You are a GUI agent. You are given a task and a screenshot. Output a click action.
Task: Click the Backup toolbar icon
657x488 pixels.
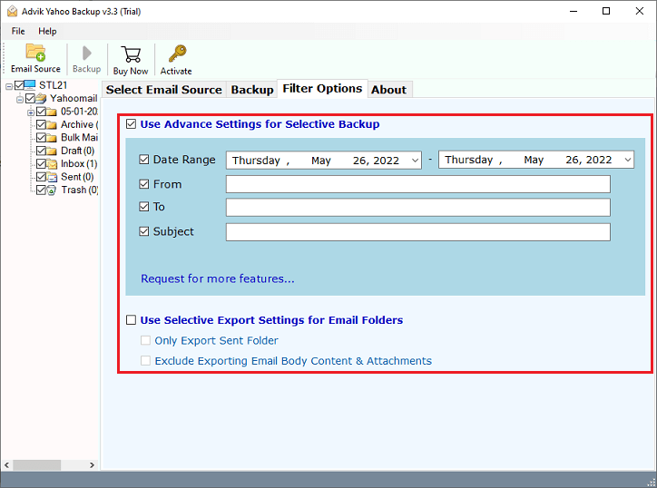pyautogui.click(x=86, y=53)
